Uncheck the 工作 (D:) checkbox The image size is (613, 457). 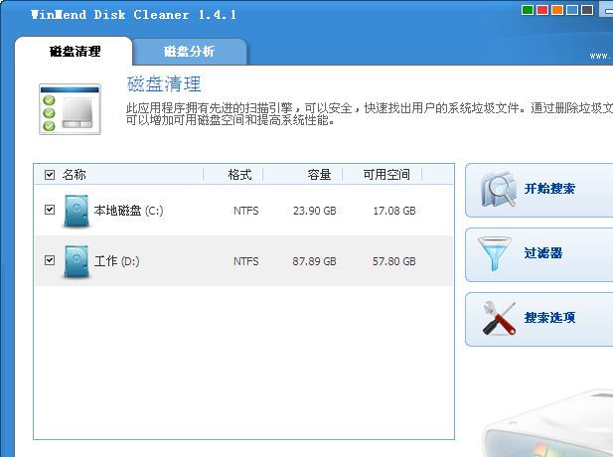(x=50, y=261)
